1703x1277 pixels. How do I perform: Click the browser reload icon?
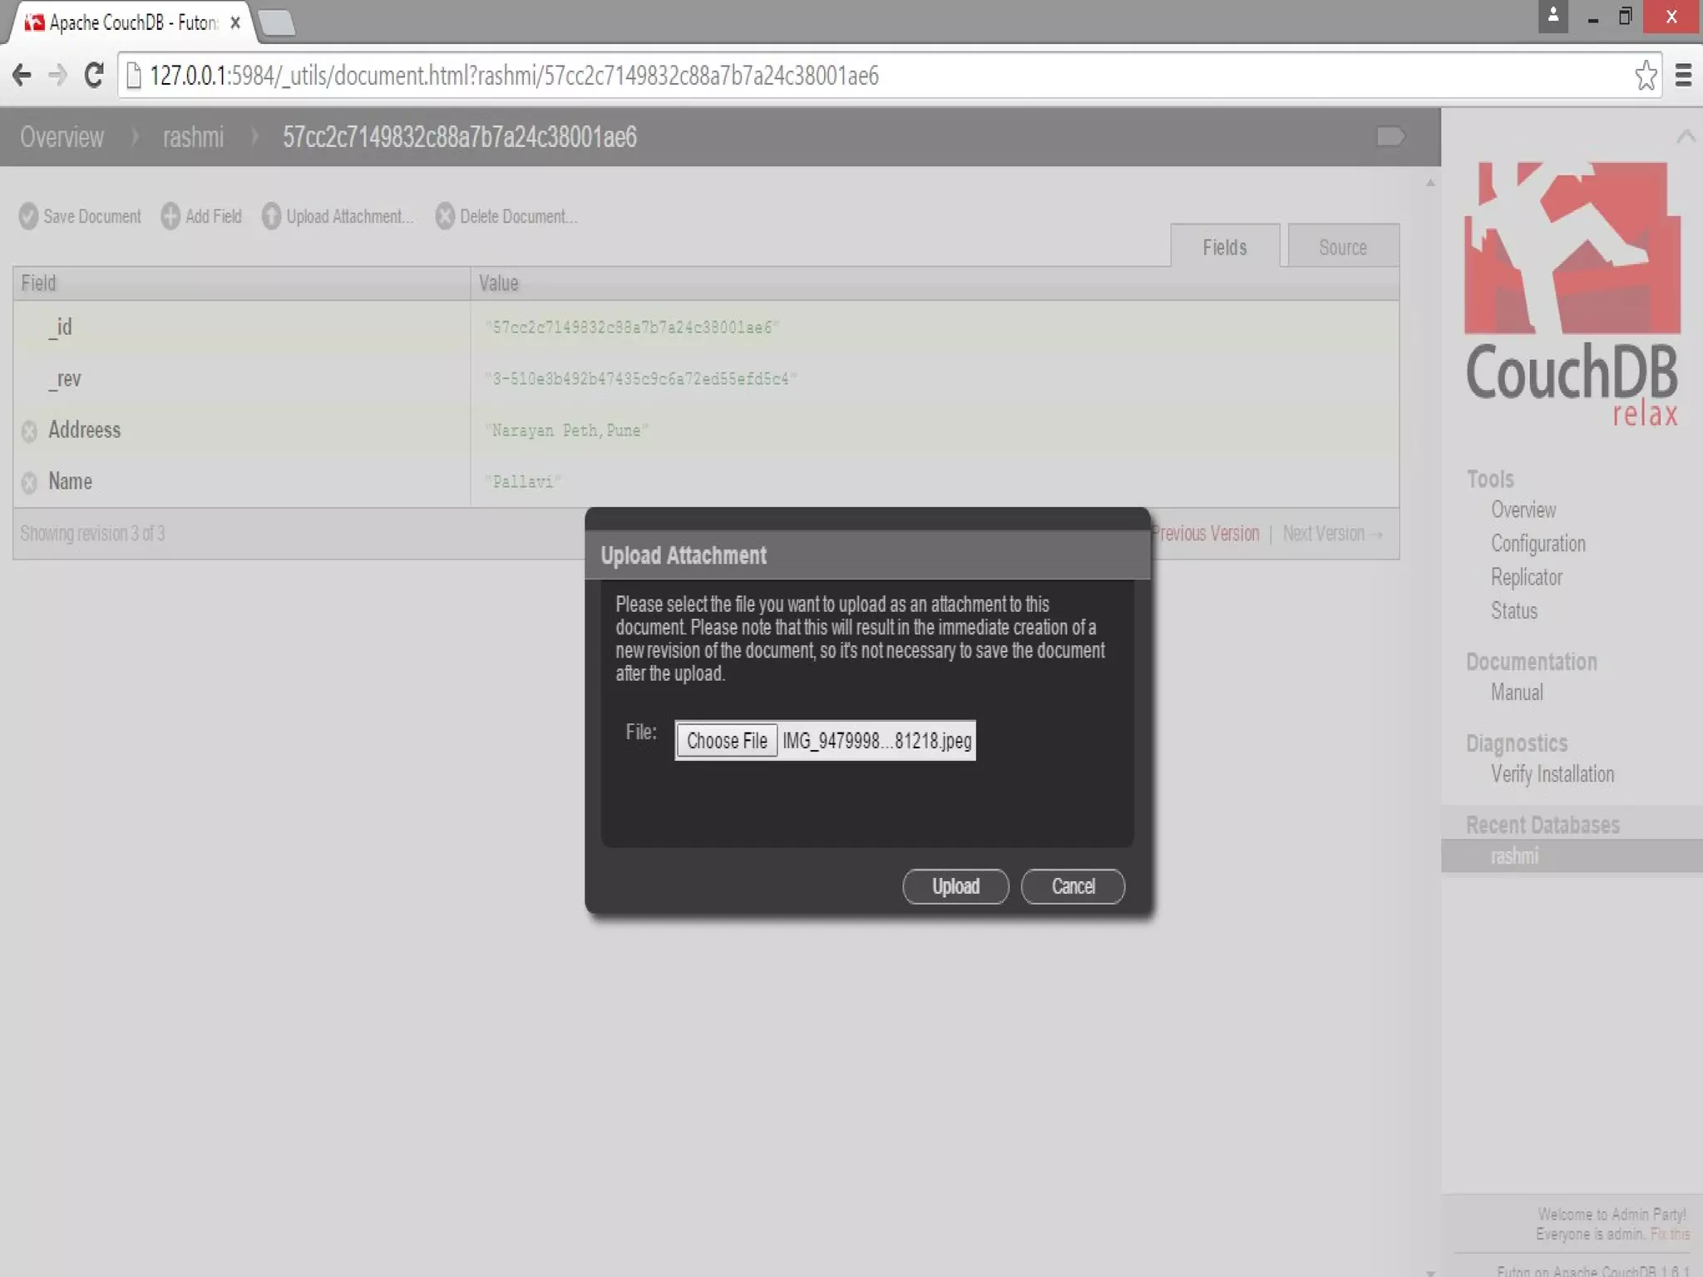coord(94,76)
